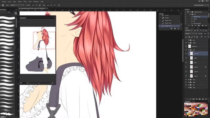Create new group folder icon at Layers bottom

coord(200,99)
